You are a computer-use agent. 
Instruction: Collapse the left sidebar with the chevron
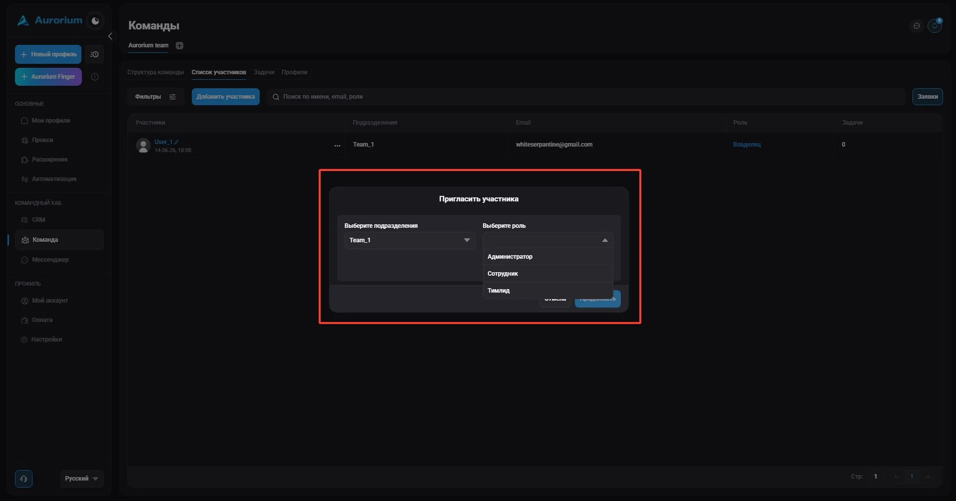(x=110, y=36)
